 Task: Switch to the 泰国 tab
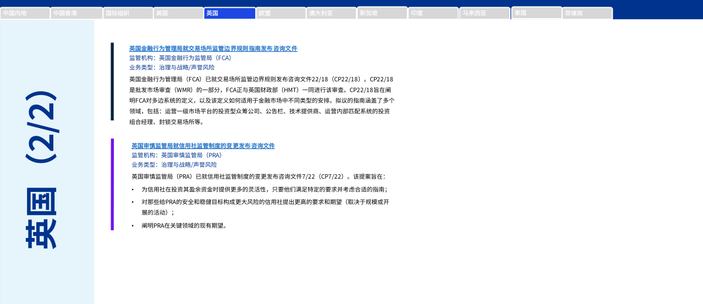tap(536, 13)
